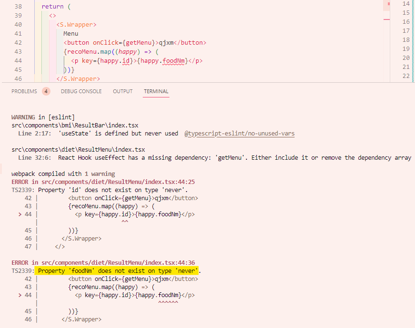Click the underlined foodNm property in editor line 44
Image resolution: width=415 pixels, height=328 pixels.
pyautogui.click(x=174, y=61)
